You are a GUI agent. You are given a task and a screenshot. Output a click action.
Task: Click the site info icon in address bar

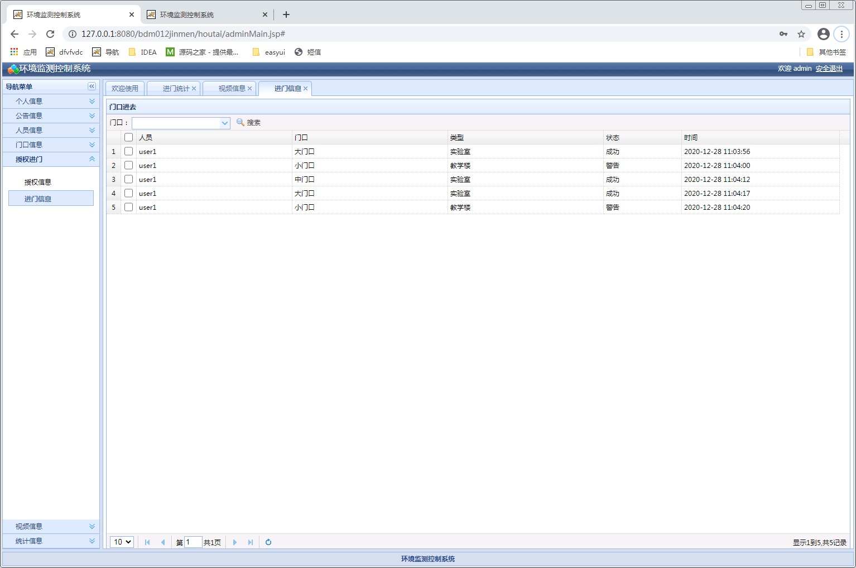pyautogui.click(x=73, y=34)
